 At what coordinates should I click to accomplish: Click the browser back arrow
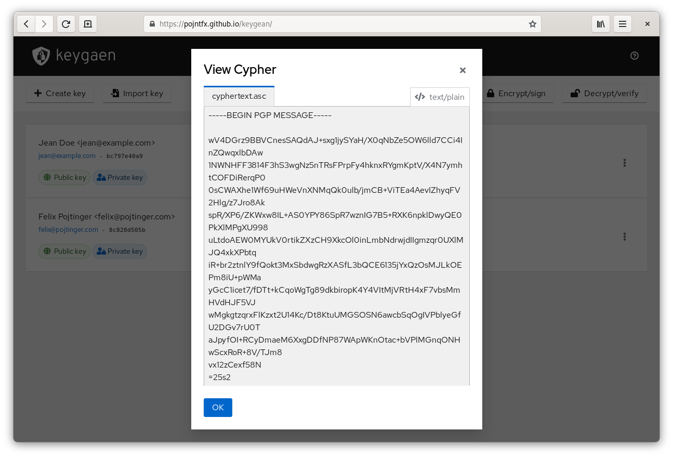[26, 24]
